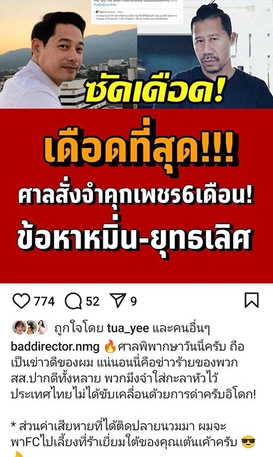Open the baddirector.nmg profile name
This screenshot has height=457, width=273.
coord(55,347)
